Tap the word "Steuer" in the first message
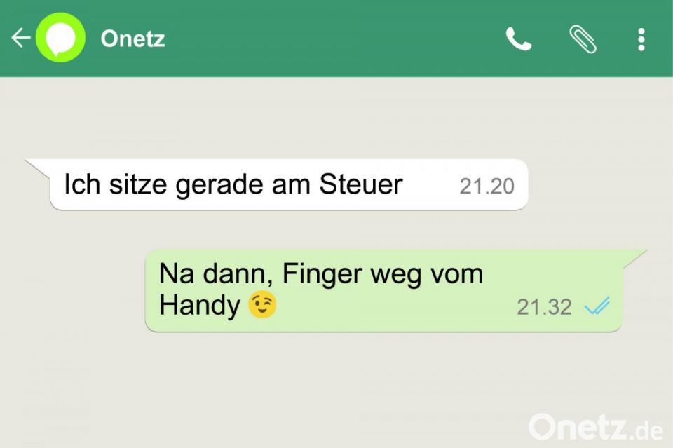Screen dimensions: 673x448 point(361,184)
